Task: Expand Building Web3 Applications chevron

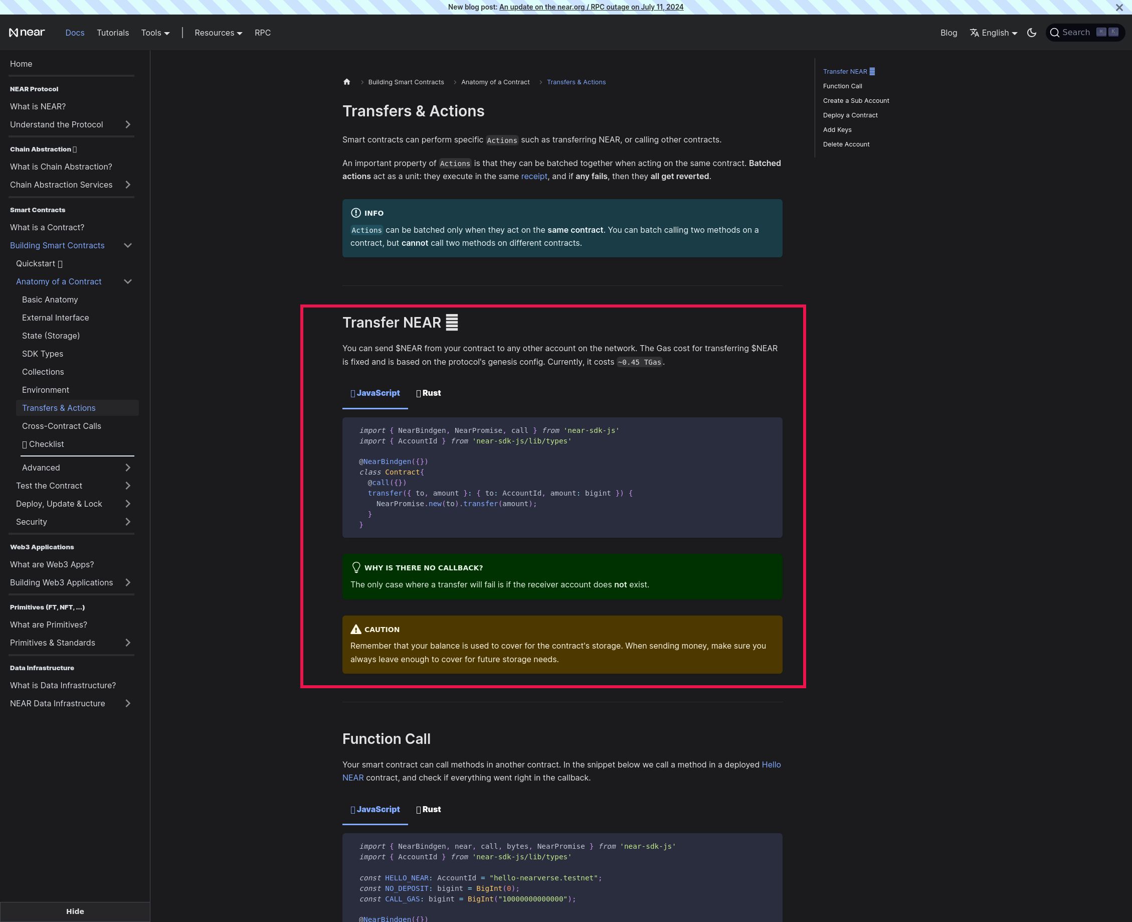Action: click(x=128, y=582)
